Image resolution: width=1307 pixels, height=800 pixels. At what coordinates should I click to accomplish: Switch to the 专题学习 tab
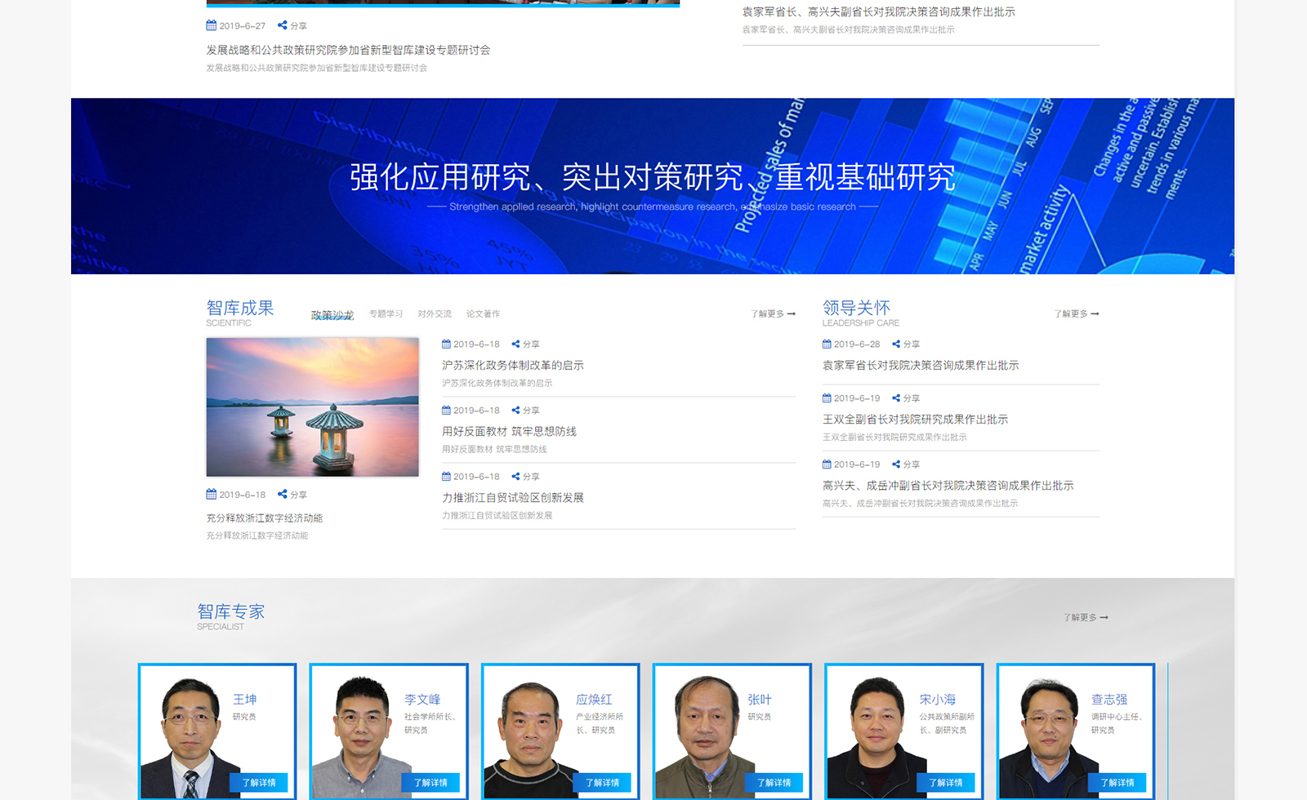click(x=386, y=314)
